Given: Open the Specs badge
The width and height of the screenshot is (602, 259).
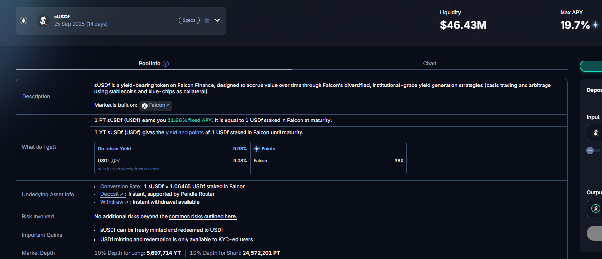Looking at the screenshot, I should (189, 20).
